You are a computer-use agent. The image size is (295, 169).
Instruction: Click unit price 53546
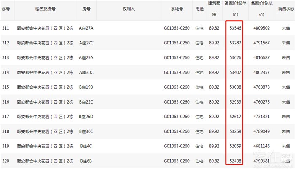(x=235, y=28)
